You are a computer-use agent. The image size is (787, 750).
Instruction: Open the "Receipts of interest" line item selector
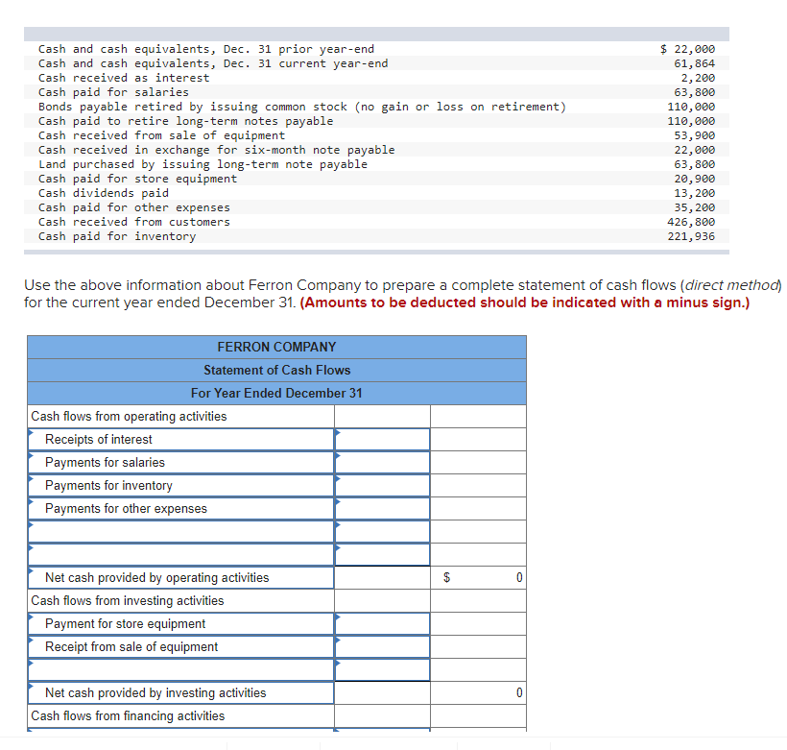[178, 439]
